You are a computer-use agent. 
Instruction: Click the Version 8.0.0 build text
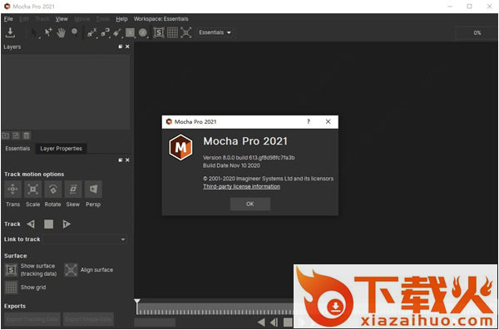coord(249,158)
